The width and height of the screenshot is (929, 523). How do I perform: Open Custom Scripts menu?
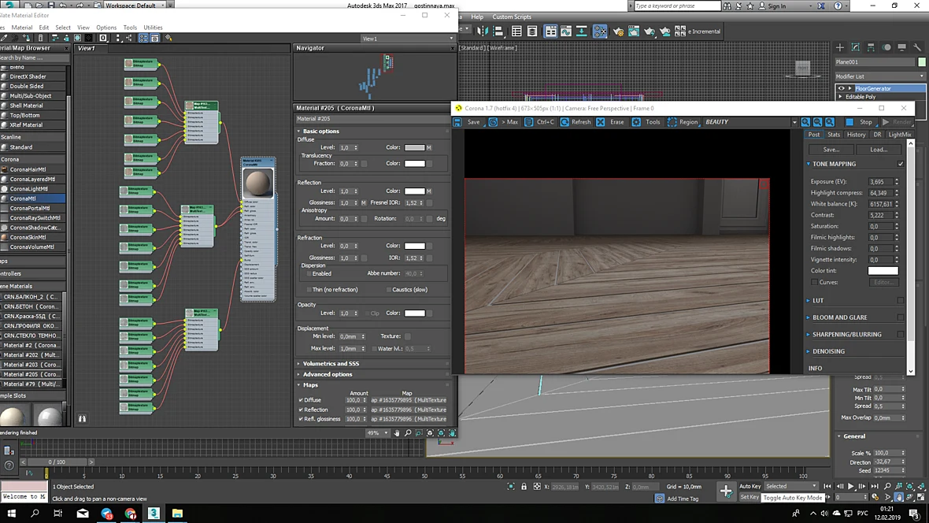511,17
